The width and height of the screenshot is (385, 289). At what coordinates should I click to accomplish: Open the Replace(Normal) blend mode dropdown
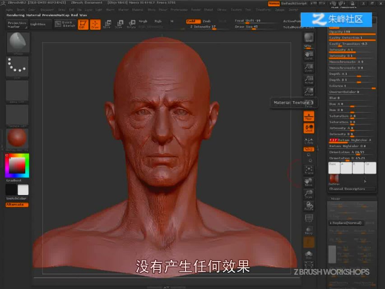click(x=347, y=223)
